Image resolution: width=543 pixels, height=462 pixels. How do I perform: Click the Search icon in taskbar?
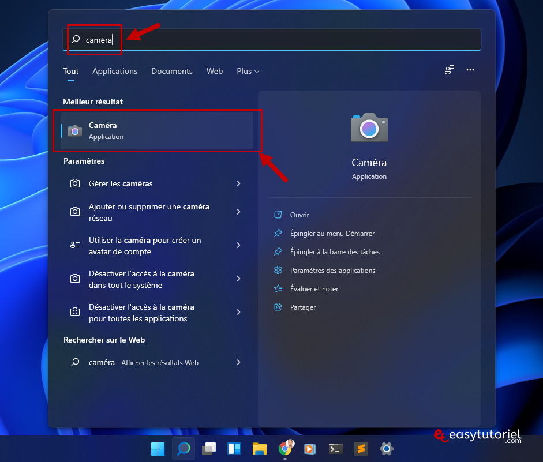pyautogui.click(x=184, y=449)
